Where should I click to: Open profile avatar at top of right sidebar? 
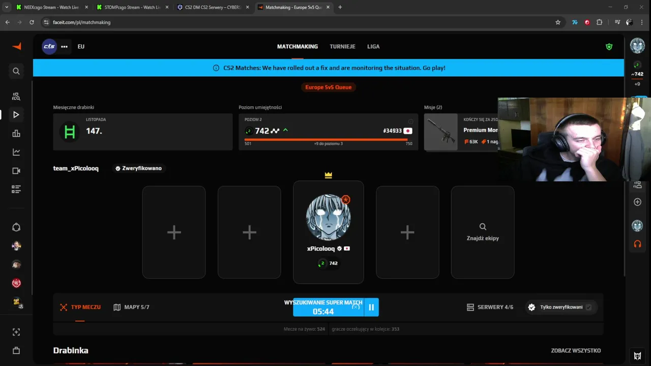click(x=637, y=46)
